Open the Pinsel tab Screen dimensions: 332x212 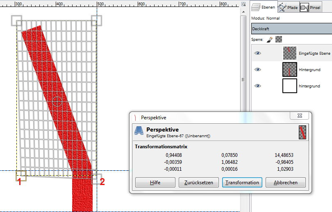click(311, 7)
